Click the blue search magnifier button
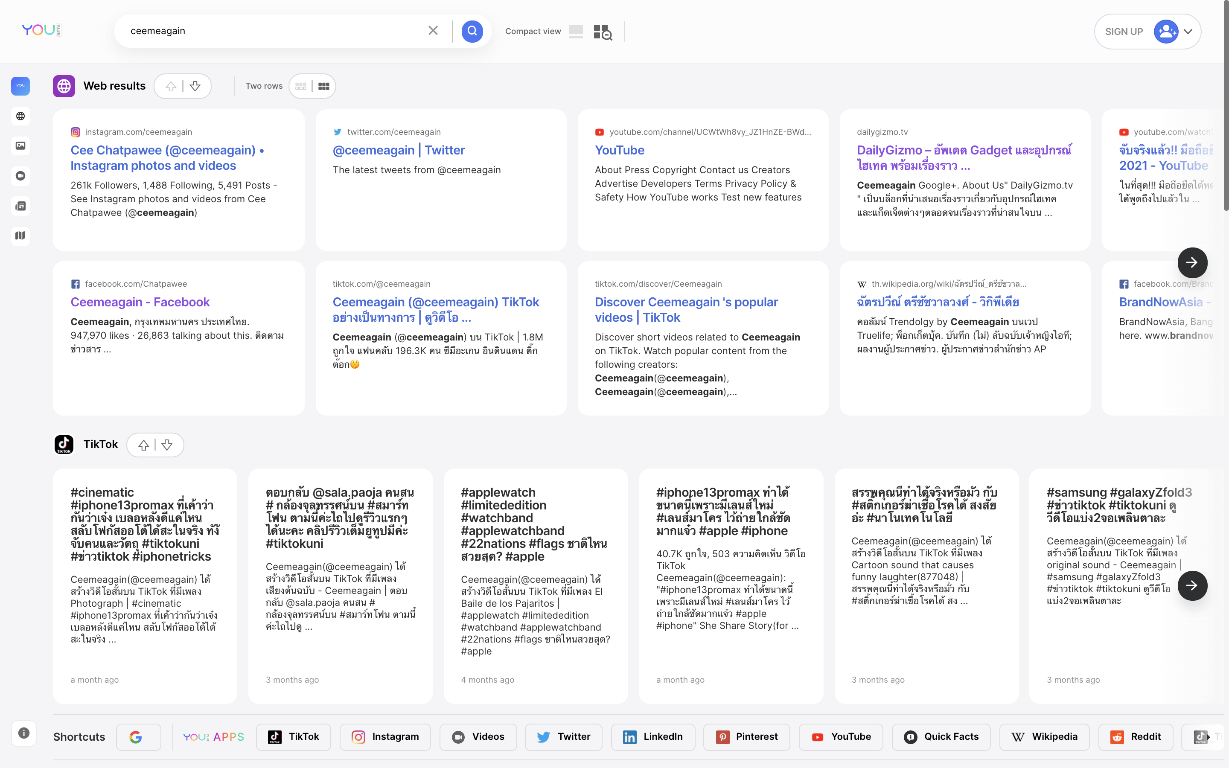1229x768 pixels. 472,31
